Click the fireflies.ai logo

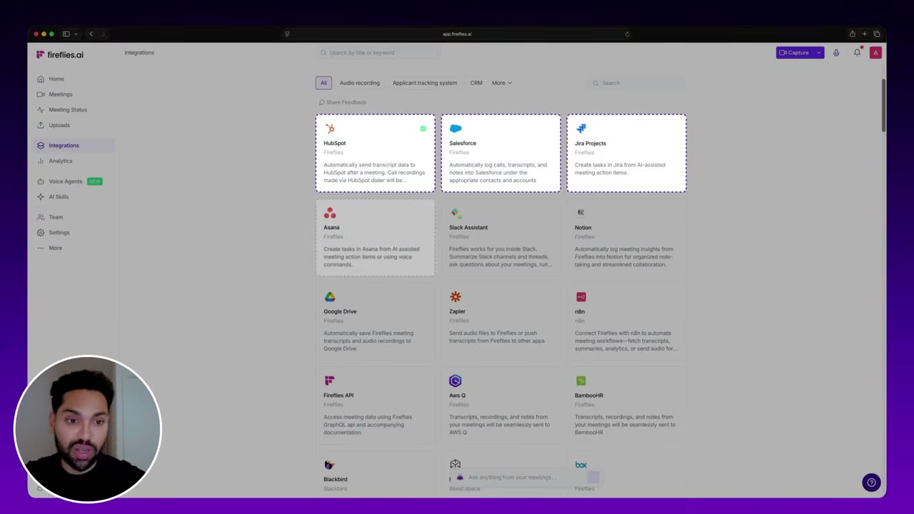coord(60,54)
